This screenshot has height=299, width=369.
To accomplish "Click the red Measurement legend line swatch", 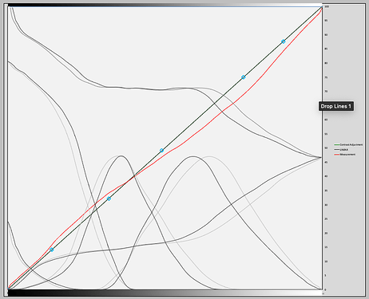I will [337, 155].
